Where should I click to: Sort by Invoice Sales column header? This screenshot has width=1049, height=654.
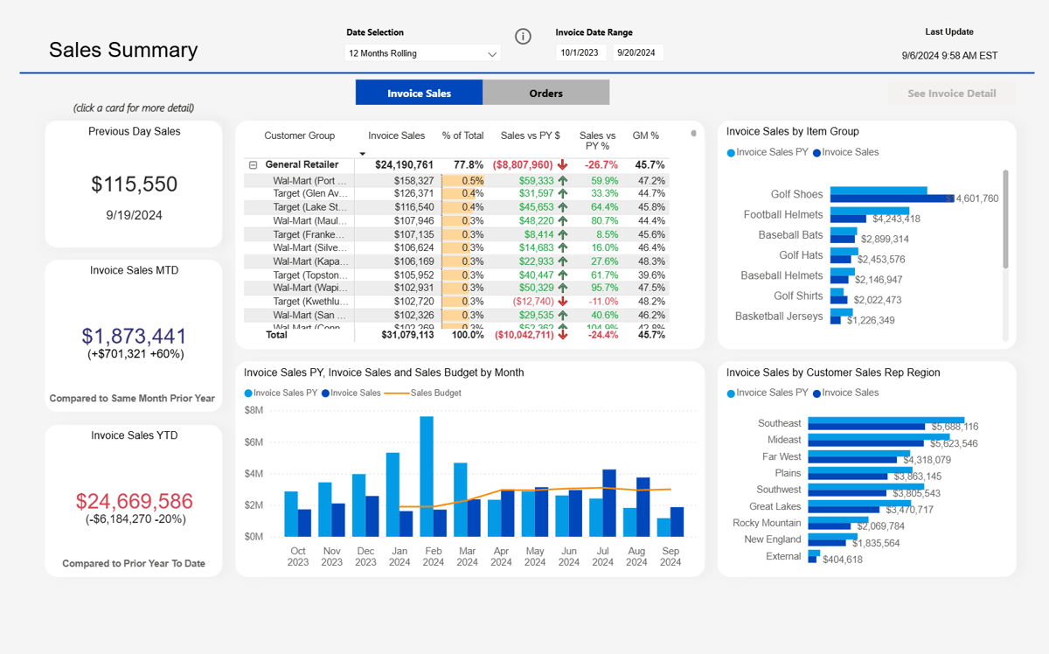point(397,136)
